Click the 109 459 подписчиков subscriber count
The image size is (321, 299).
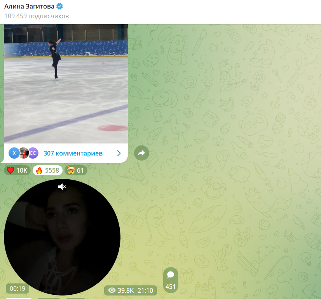click(37, 16)
